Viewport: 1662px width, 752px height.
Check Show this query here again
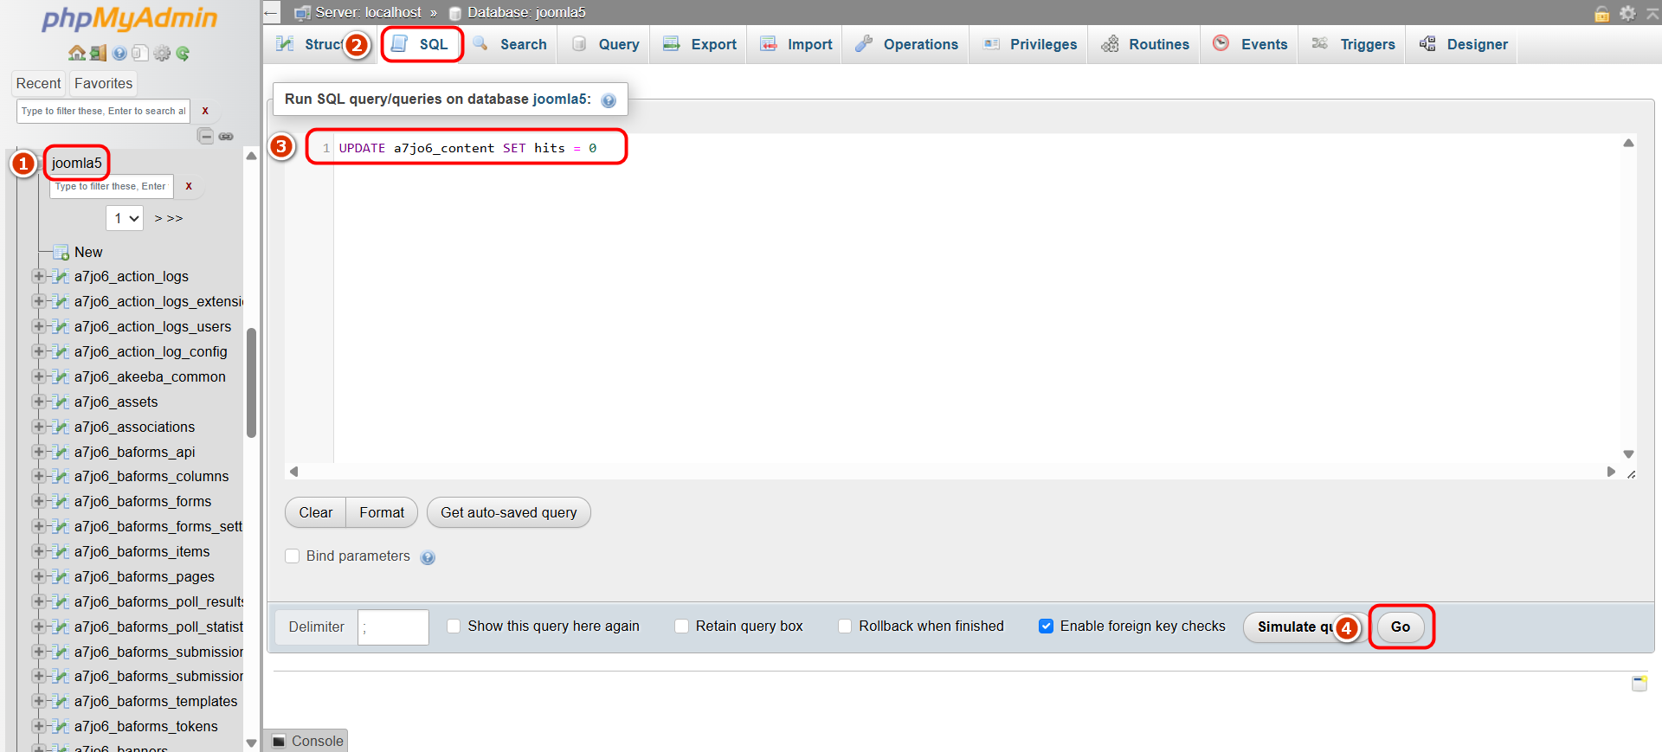coord(454,626)
